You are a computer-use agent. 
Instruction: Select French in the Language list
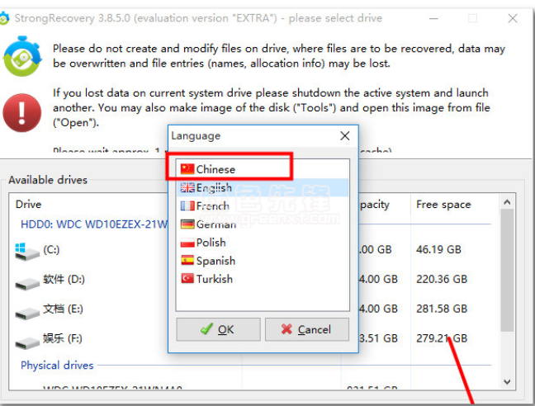(263, 206)
